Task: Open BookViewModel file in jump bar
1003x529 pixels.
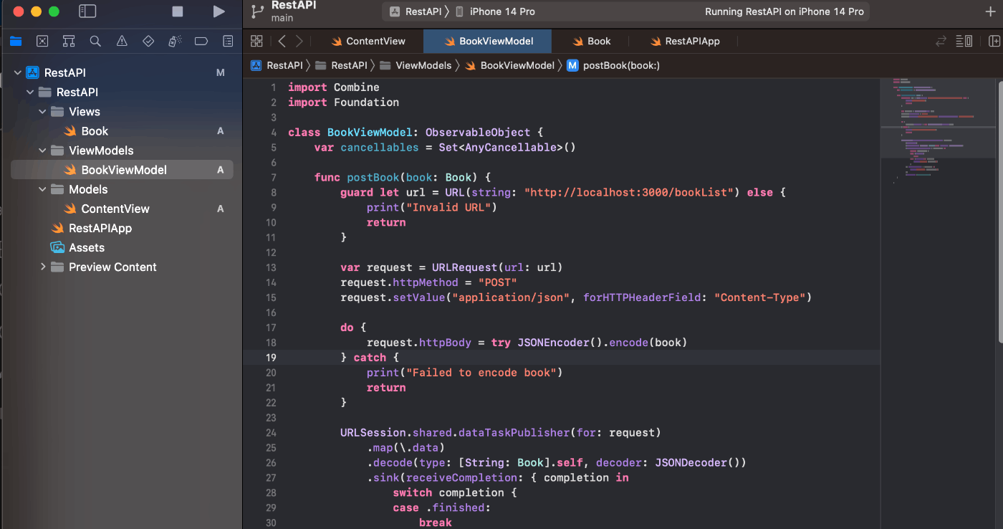Action: tap(509, 65)
